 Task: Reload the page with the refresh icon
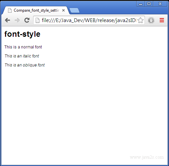[27, 20]
